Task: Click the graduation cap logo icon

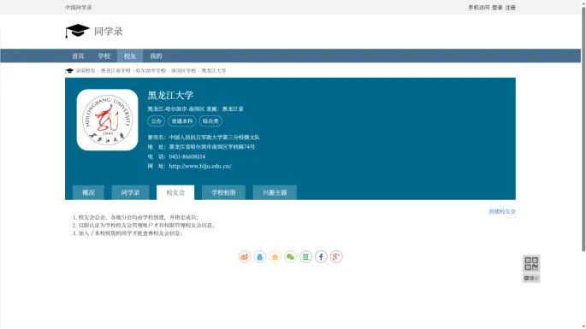Action: point(77,31)
